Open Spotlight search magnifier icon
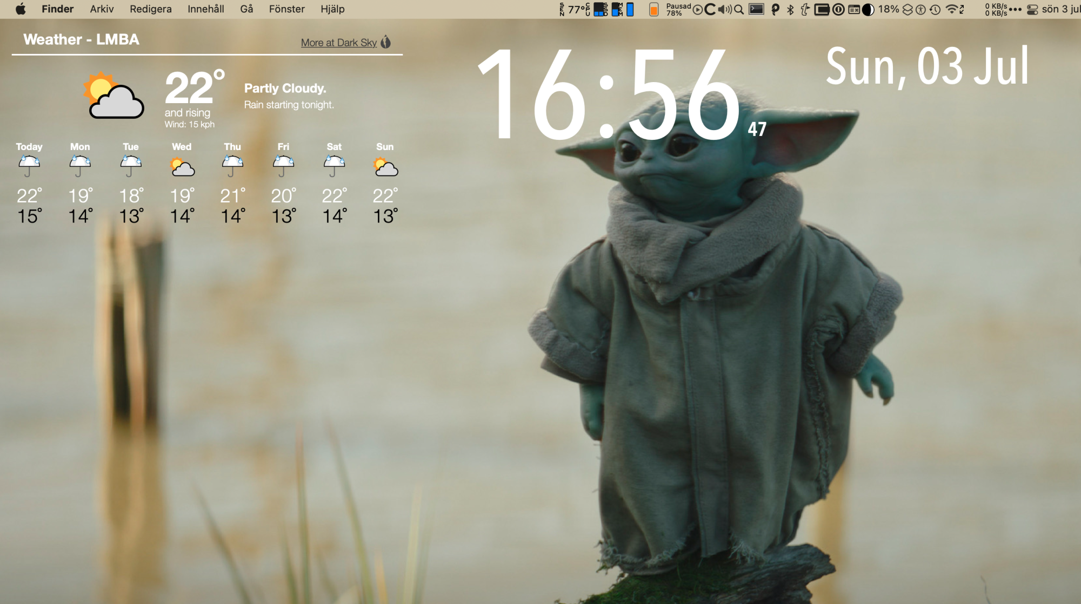 739,9
